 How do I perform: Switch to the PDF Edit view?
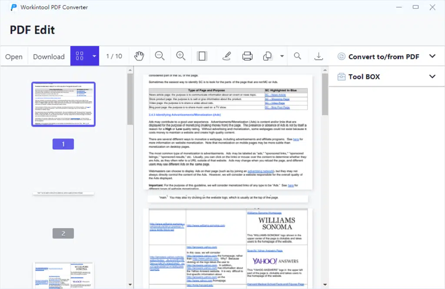(x=32, y=30)
